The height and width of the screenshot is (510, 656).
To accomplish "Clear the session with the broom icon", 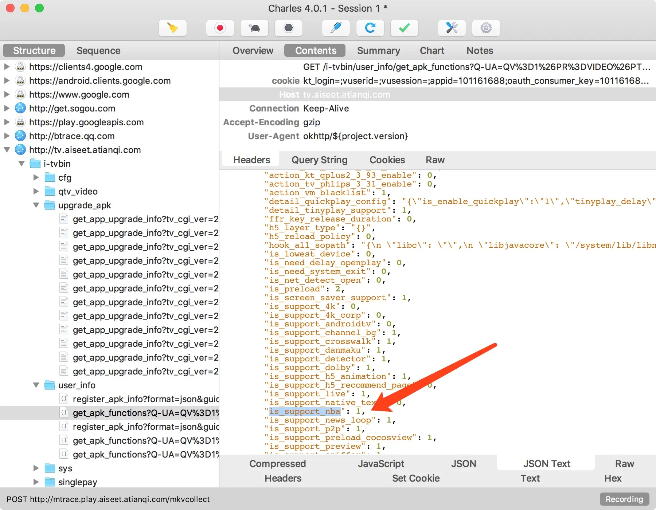I will coord(173,28).
